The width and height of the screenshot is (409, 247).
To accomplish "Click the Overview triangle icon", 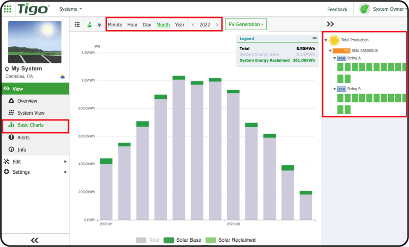I will pyautogui.click(x=11, y=101).
